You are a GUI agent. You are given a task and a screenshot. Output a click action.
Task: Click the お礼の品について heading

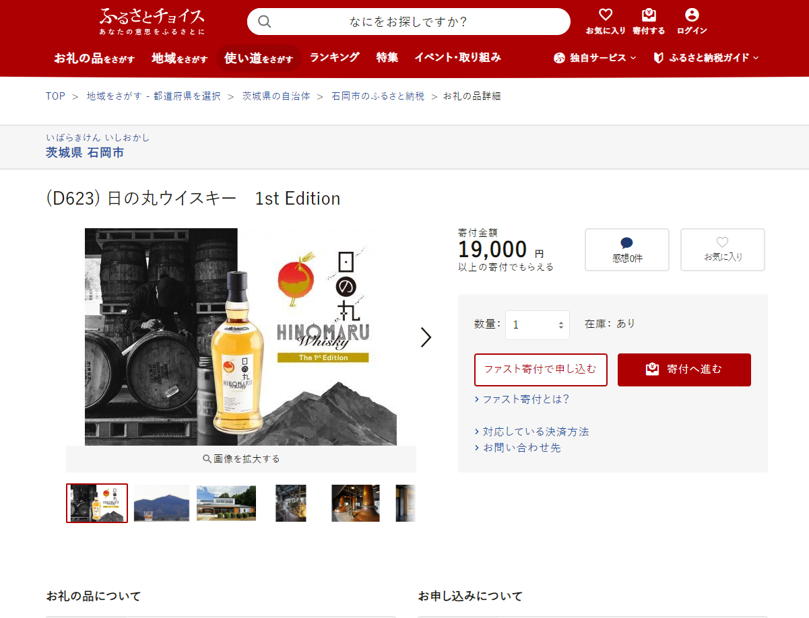[x=94, y=596]
